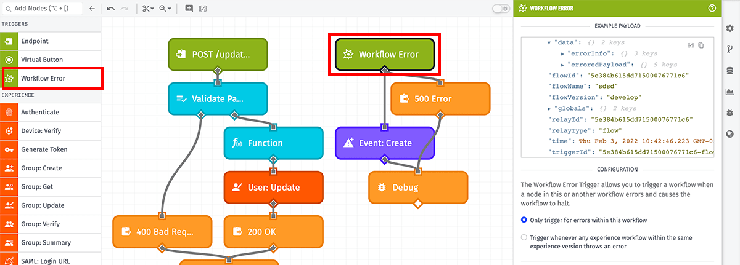
Task: Click the redo icon
Action: pos(125,9)
